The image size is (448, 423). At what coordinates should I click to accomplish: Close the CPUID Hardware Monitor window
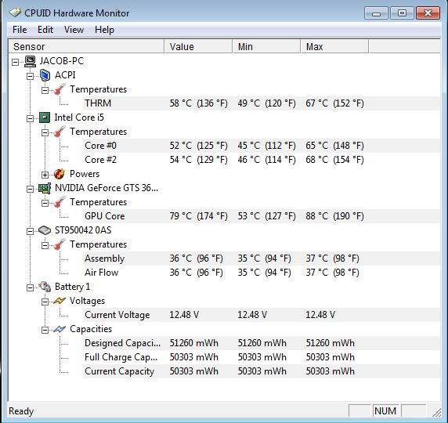click(x=428, y=13)
